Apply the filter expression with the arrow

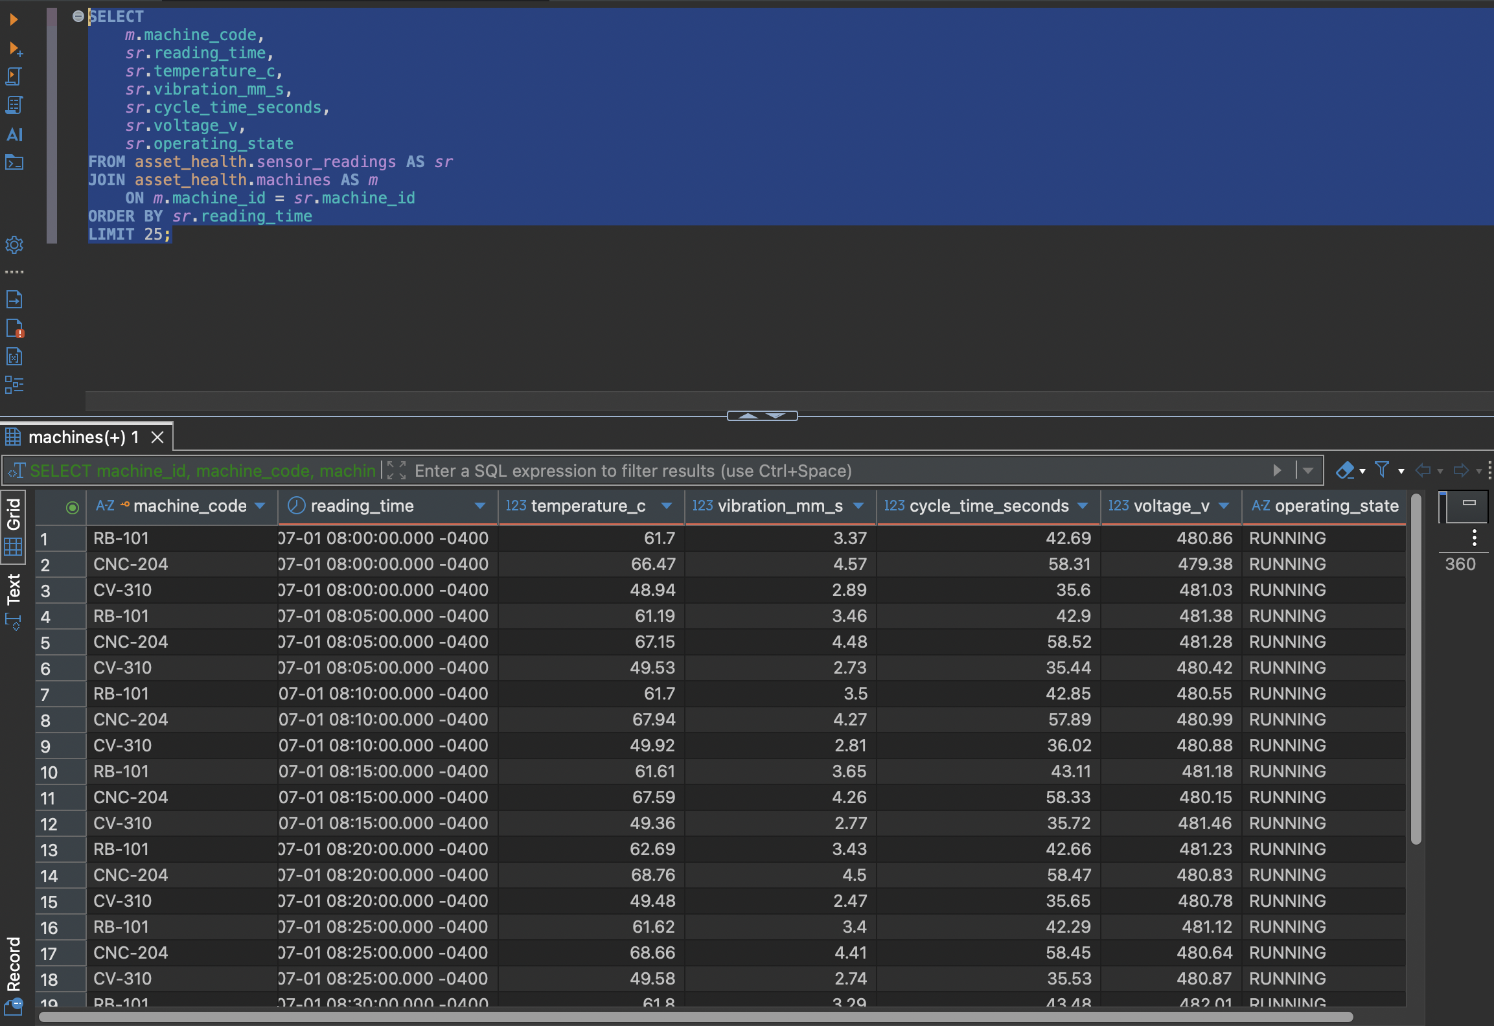coord(1277,470)
